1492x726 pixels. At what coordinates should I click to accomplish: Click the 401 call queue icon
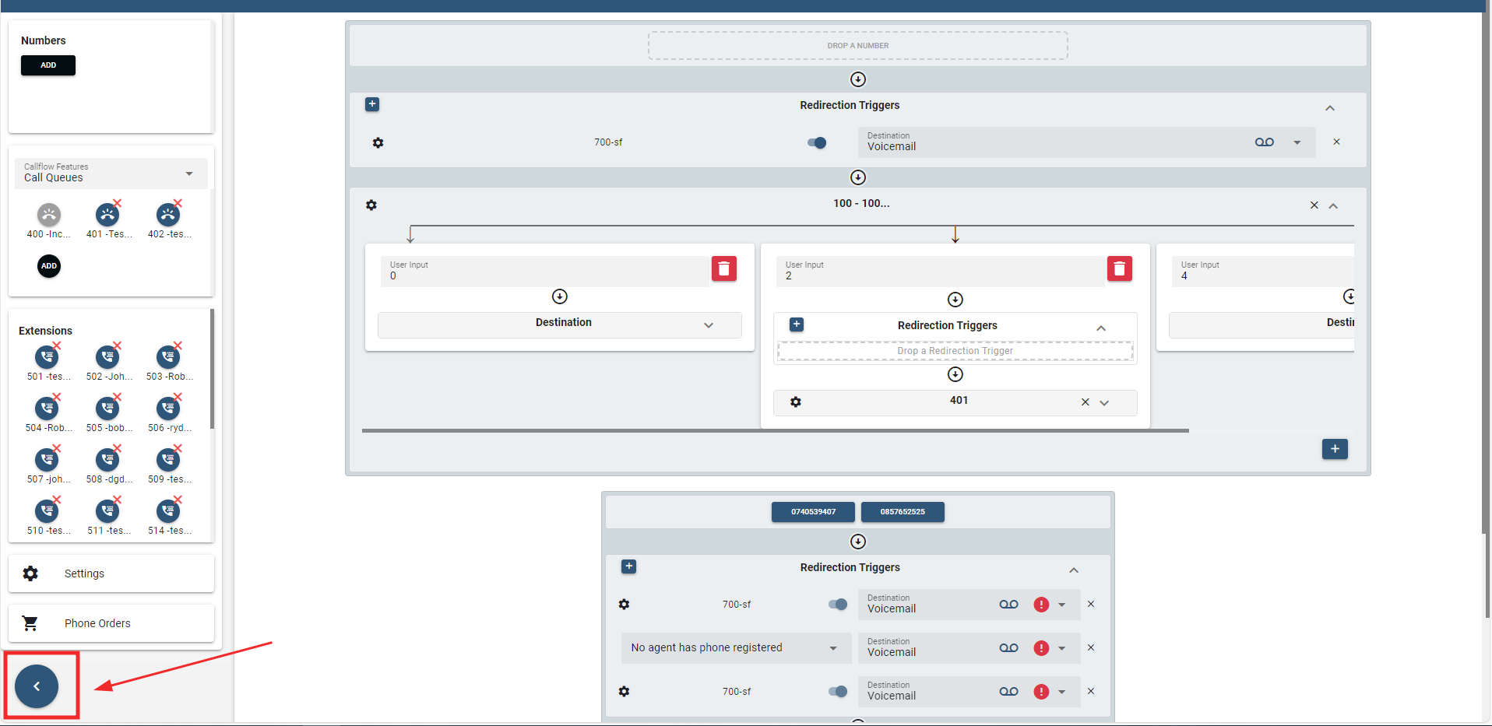(x=107, y=216)
